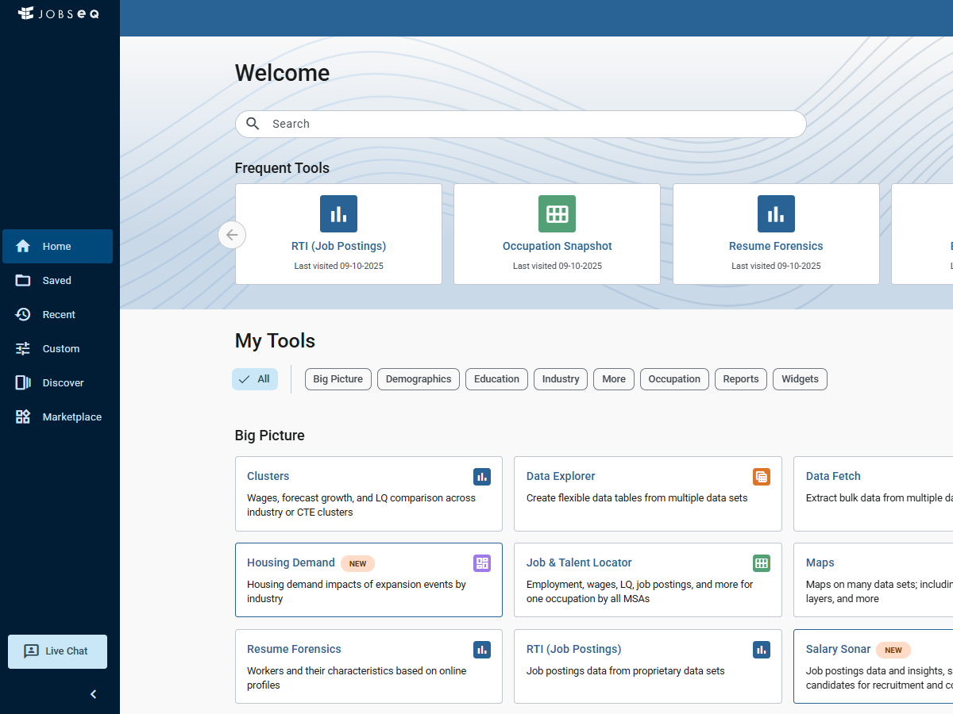Screen dimensions: 953x714
Task: Toggle the Occupation filter chip
Action: tap(674, 379)
